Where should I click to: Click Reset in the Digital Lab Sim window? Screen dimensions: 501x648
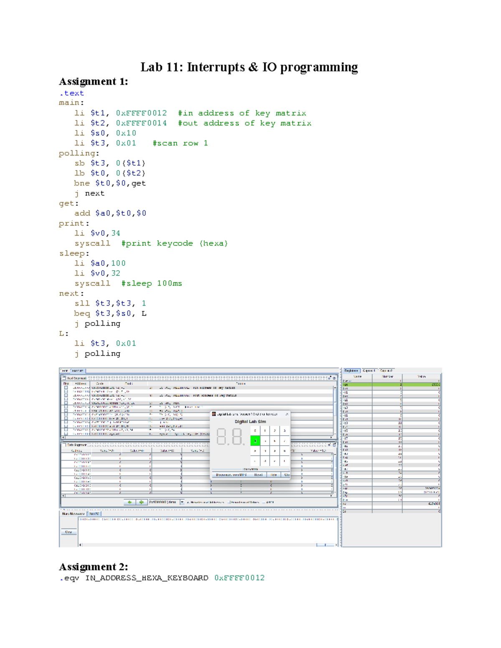[258, 475]
